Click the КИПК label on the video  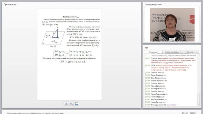pos(172,39)
